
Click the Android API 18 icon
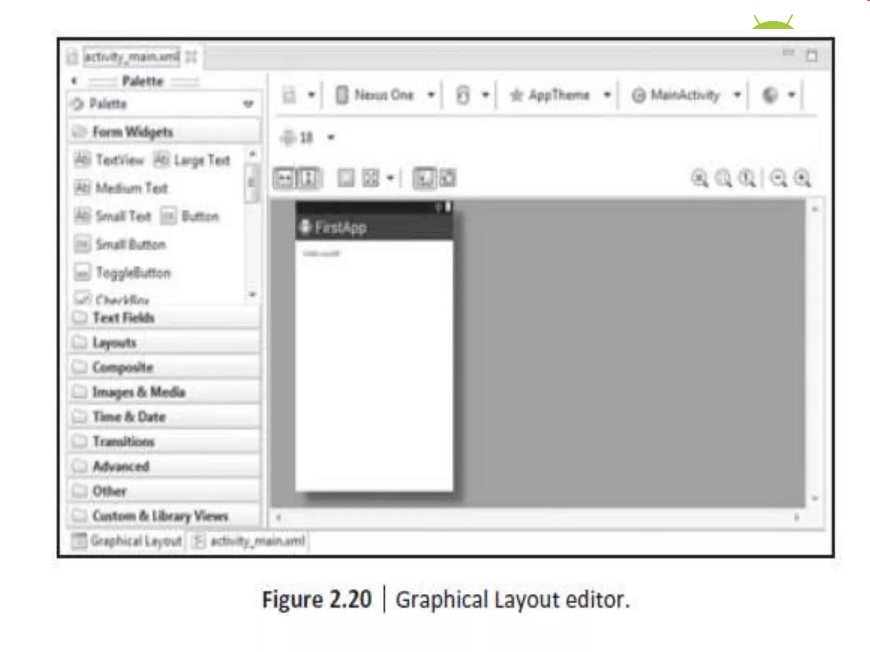pyautogui.click(x=289, y=138)
